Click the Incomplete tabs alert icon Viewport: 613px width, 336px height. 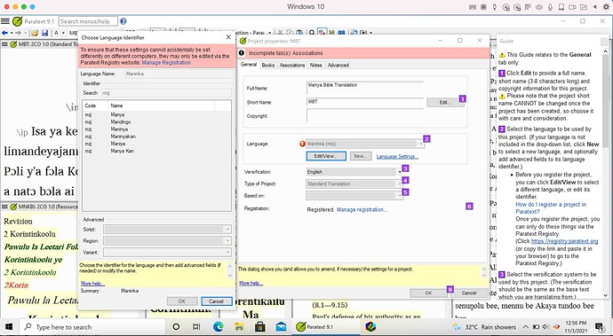(x=242, y=53)
